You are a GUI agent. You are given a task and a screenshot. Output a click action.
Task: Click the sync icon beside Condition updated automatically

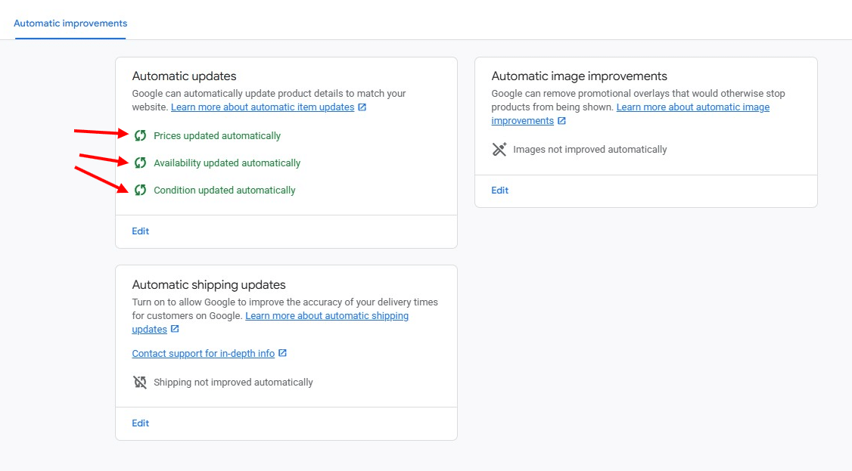(x=140, y=190)
